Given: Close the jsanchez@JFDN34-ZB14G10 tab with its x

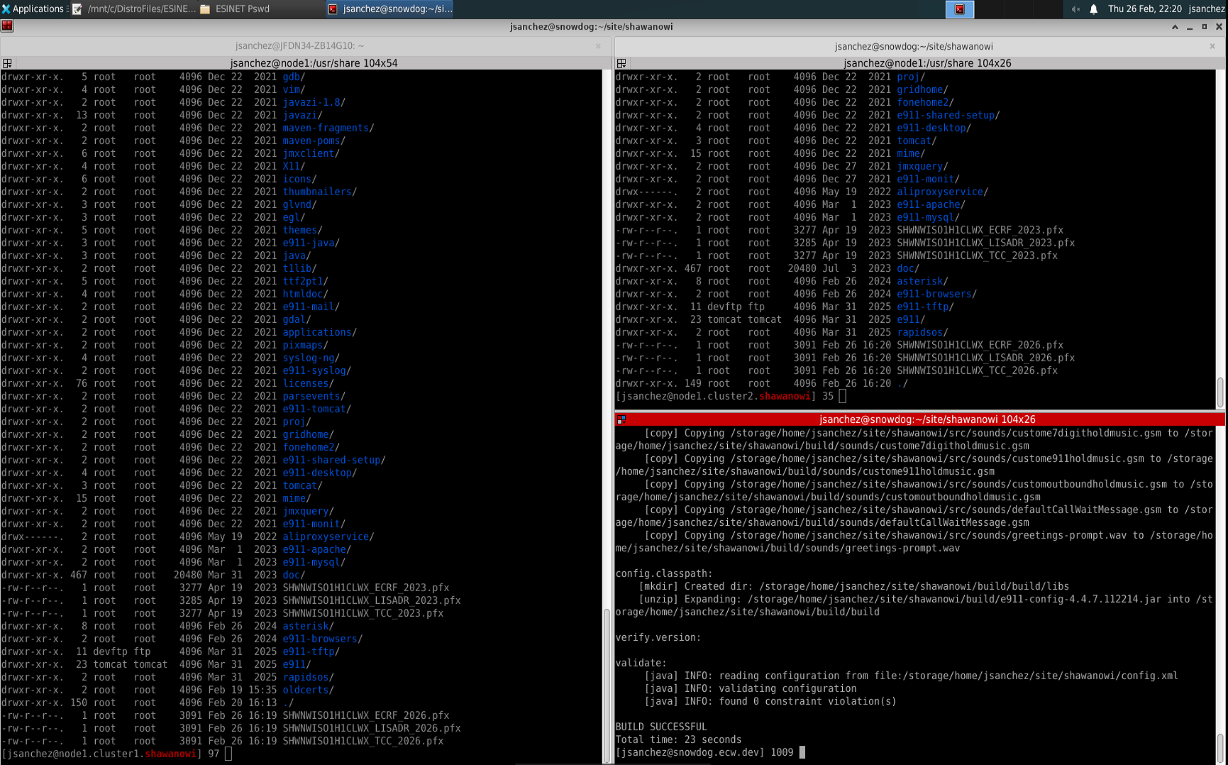Looking at the screenshot, I should pos(598,46).
